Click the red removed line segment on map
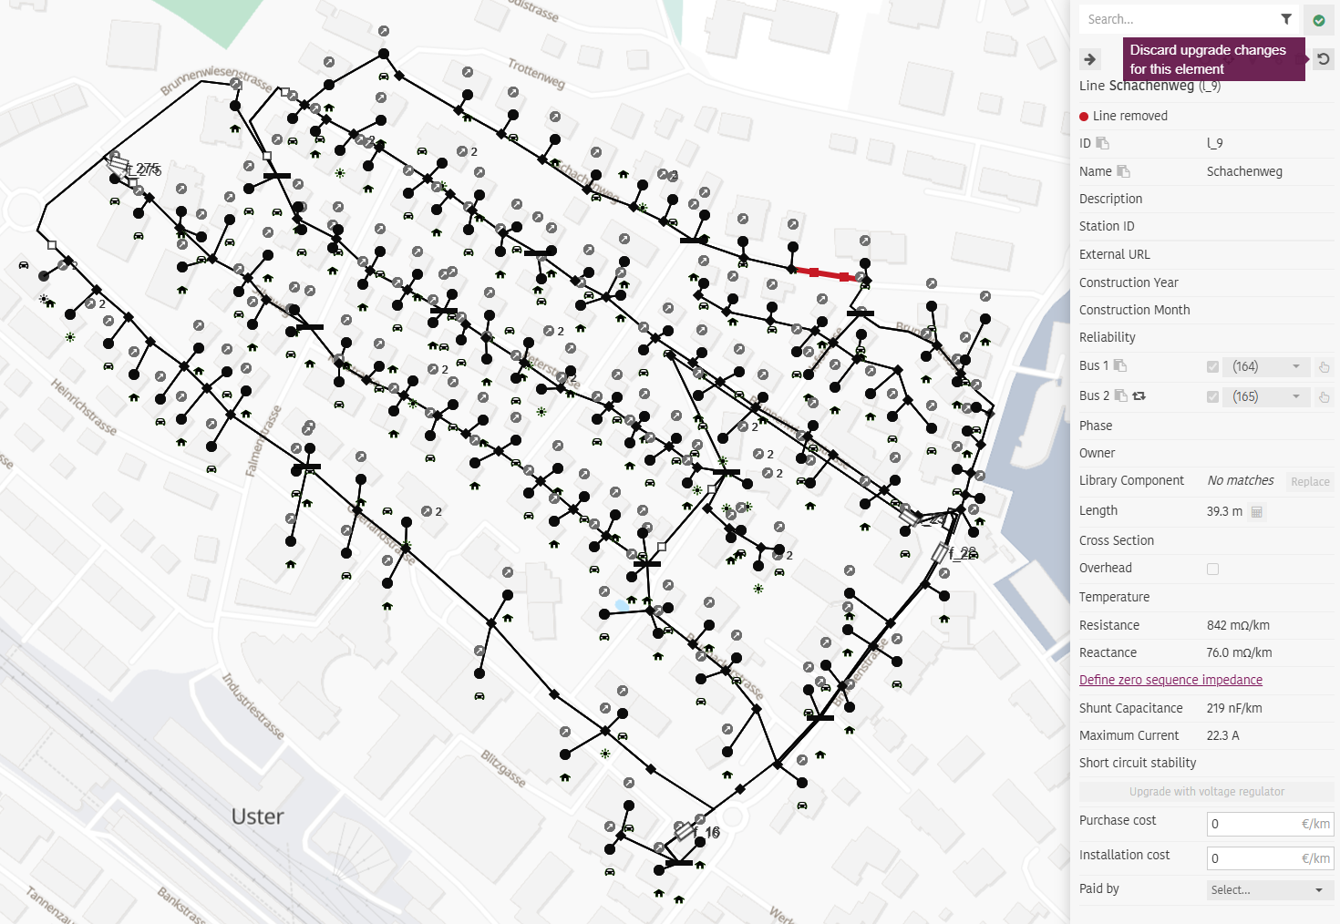Image resolution: width=1340 pixels, height=924 pixels. pos(830,273)
